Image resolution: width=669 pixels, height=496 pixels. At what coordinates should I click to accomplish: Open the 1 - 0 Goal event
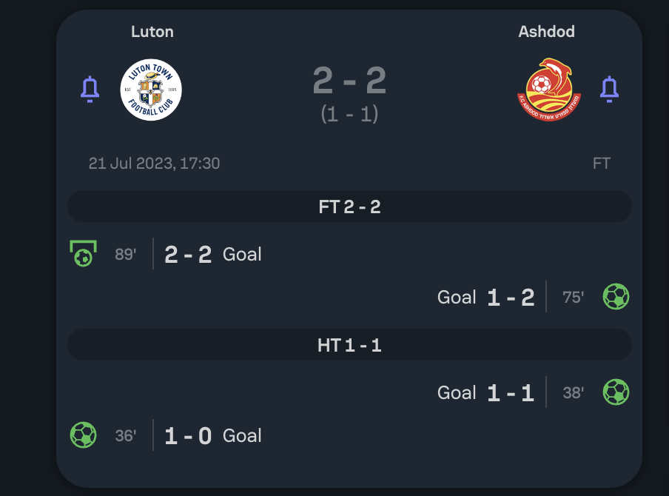click(x=213, y=435)
